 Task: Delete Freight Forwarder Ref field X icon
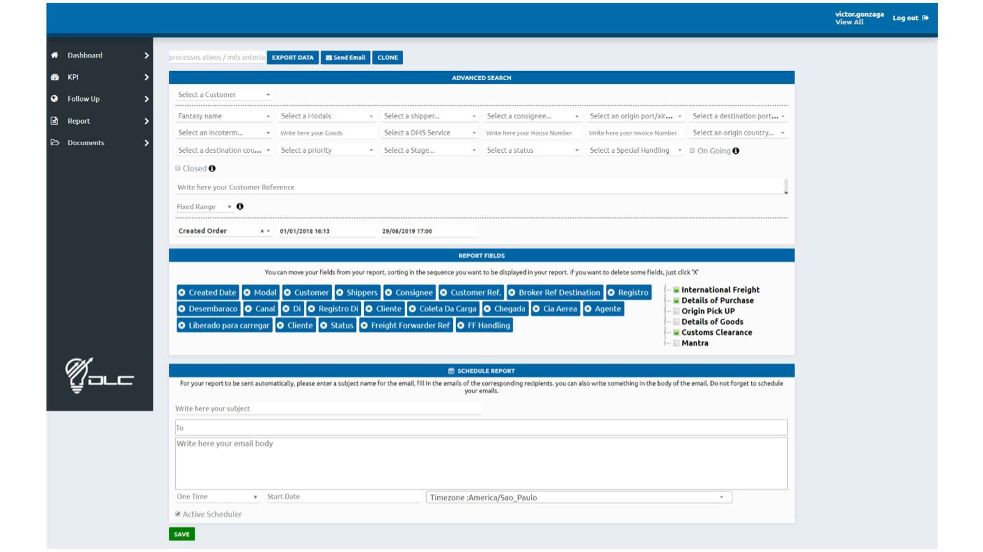364,325
